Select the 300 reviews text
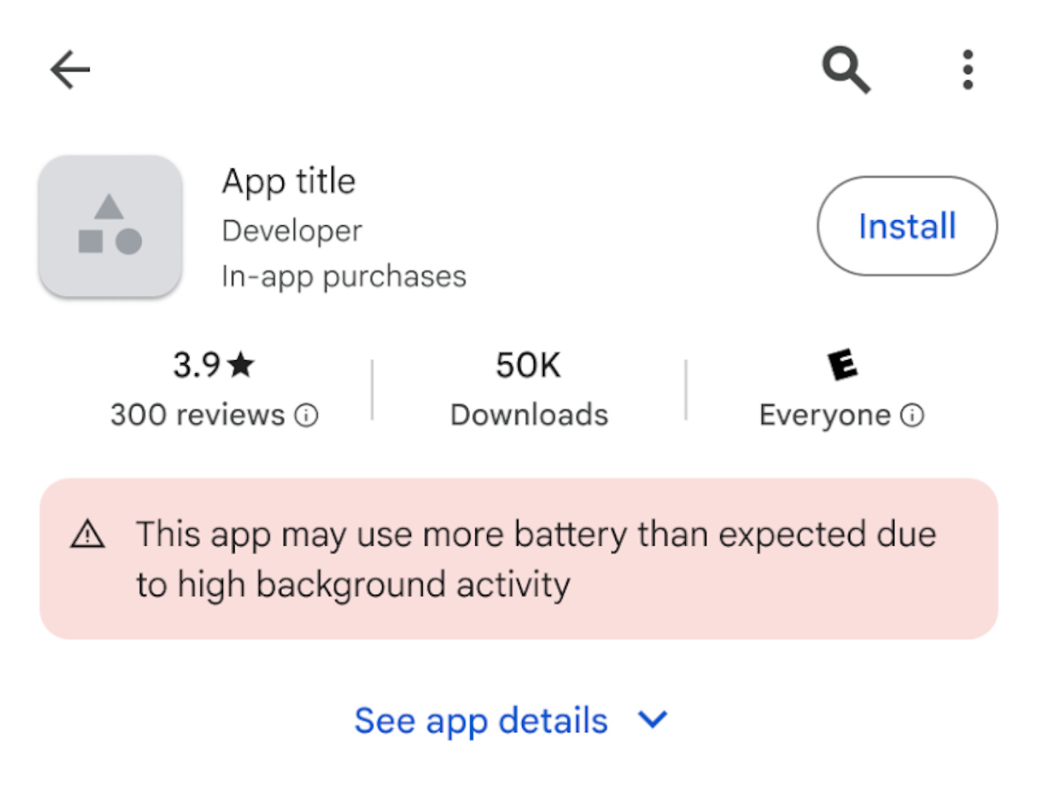The height and width of the screenshot is (787, 1038). tap(198, 415)
